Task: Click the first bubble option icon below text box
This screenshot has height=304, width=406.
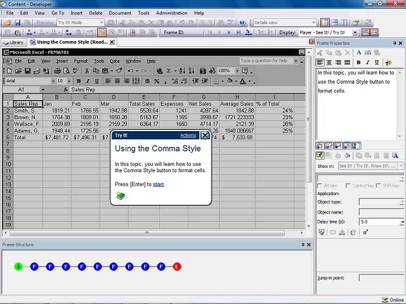Action: (x=320, y=146)
